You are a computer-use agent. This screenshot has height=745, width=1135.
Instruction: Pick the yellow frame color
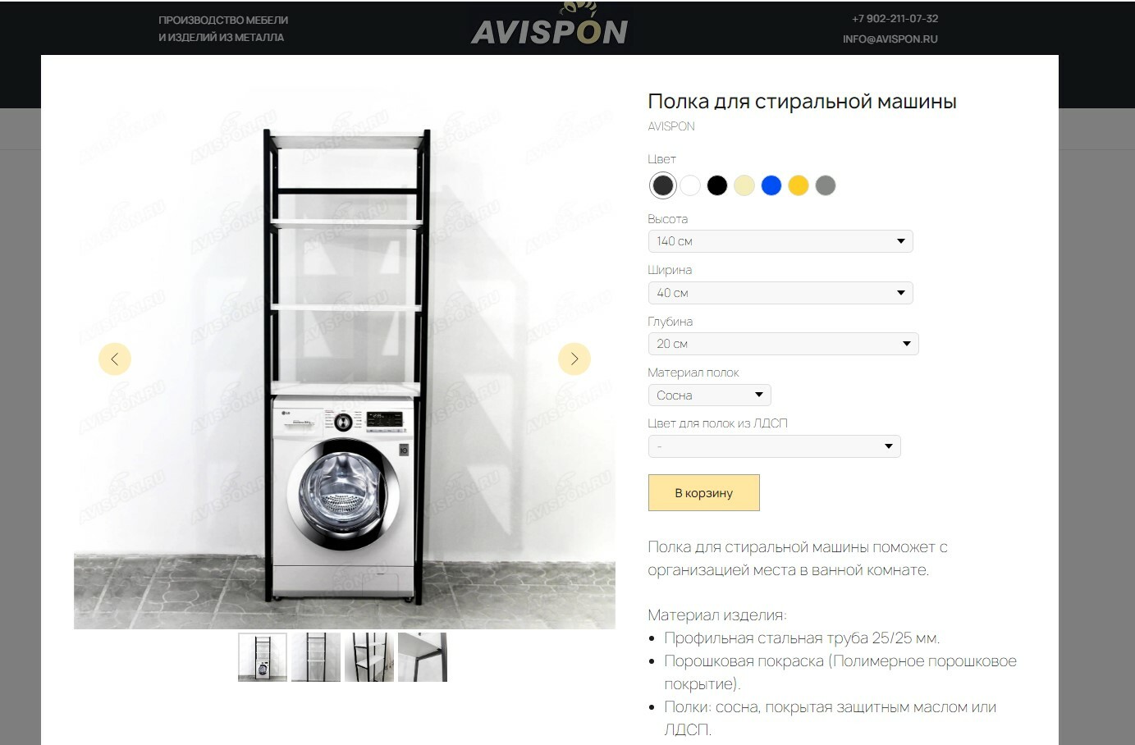pyautogui.click(x=799, y=185)
